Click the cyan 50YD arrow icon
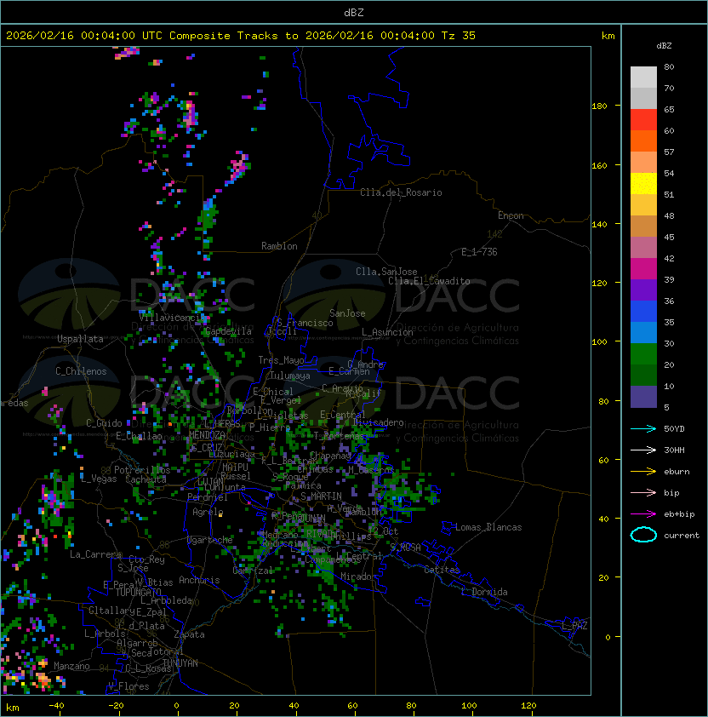This screenshot has width=708, height=717. pos(643,428)
